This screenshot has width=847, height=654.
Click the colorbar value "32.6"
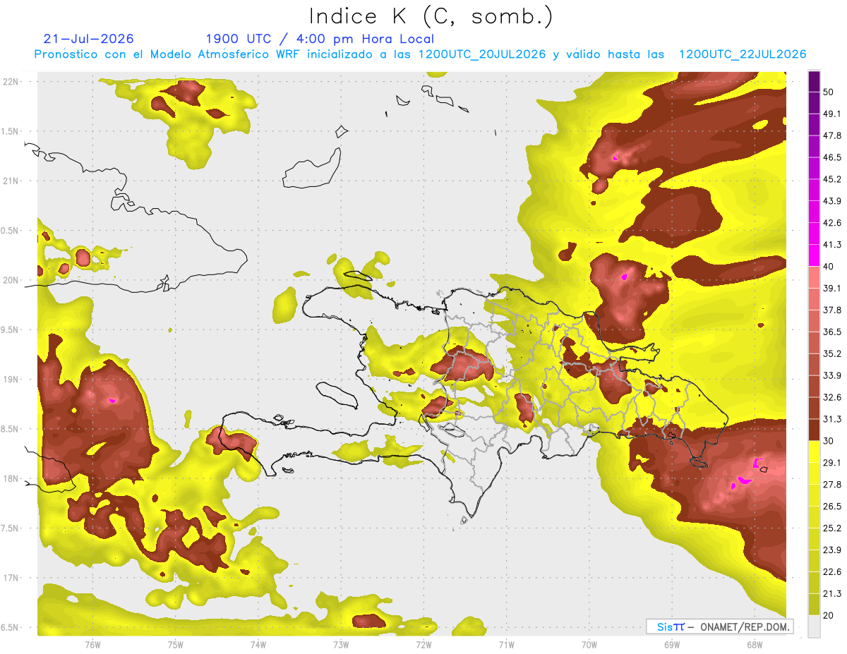[832, 397]
